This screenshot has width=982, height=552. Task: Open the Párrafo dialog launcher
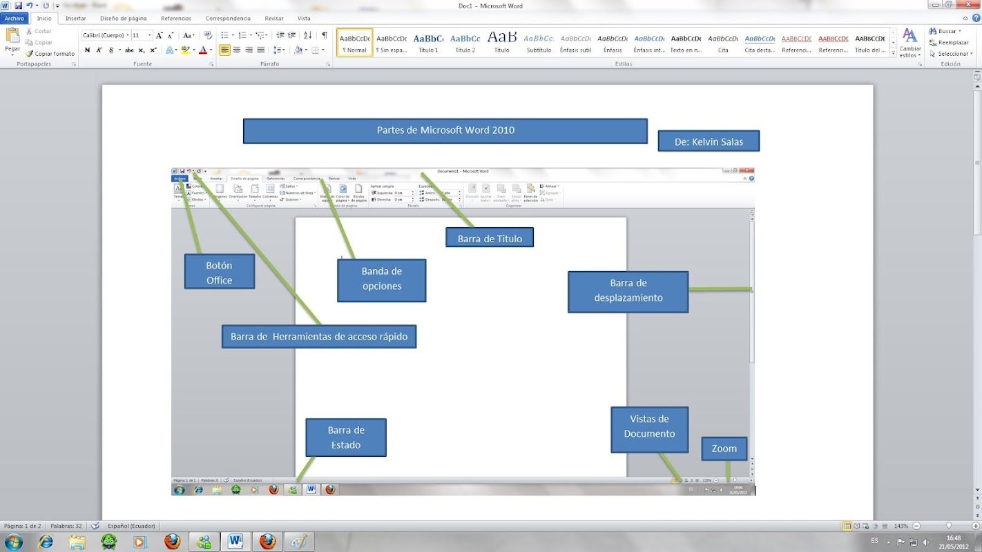click(329, 64)
